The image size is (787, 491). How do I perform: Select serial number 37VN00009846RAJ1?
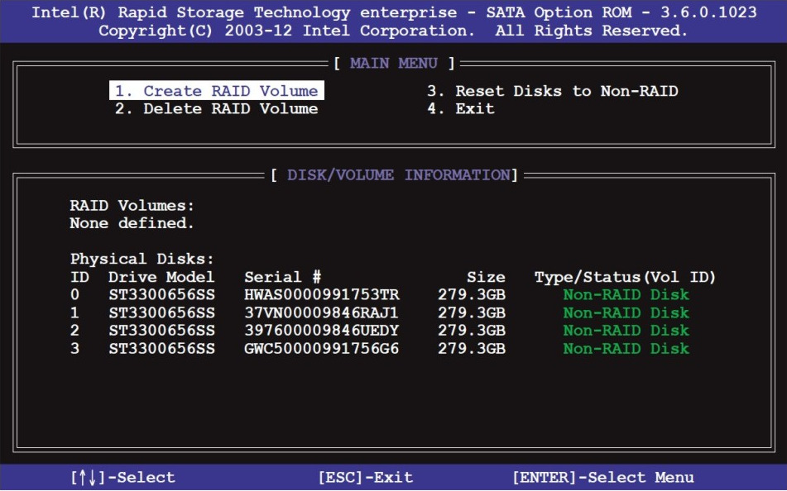(x=322, y=313)
